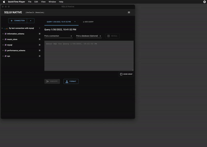The image size is (207, 147).
Task: Expand the mysql database node
Action: (3, 45)
